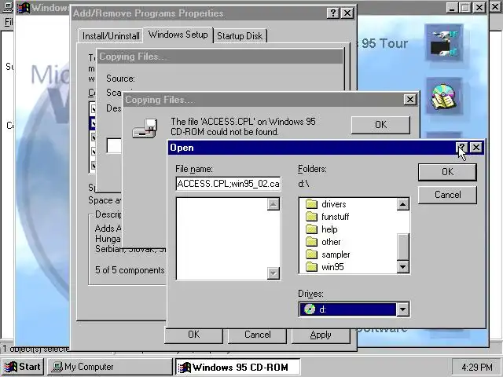This screenshot has width=503, height=377.
Task: Click the help question mark in the Open title bar
Action: (462, 148)
